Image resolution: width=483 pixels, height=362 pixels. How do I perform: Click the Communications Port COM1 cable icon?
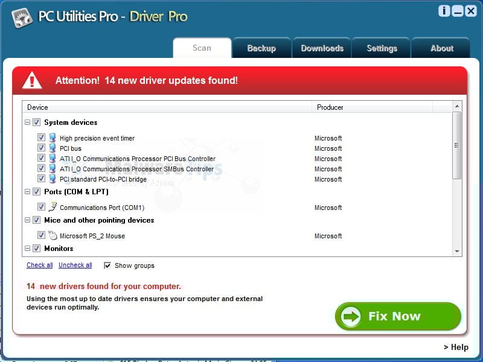pos(53,207)
